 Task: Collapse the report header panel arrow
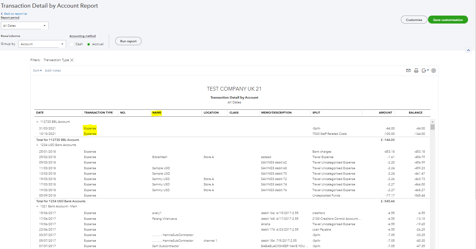point(468,50)
